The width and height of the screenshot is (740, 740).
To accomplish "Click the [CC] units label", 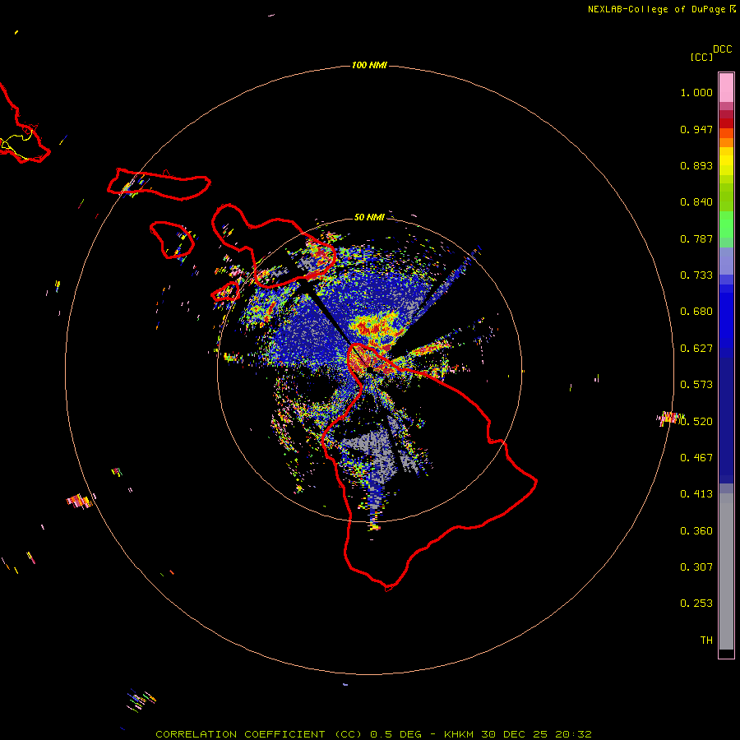I will (701, 57).
